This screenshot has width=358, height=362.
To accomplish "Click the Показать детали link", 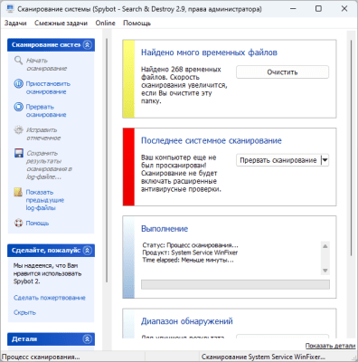I will pyautogui.click(x=331, y=346).
